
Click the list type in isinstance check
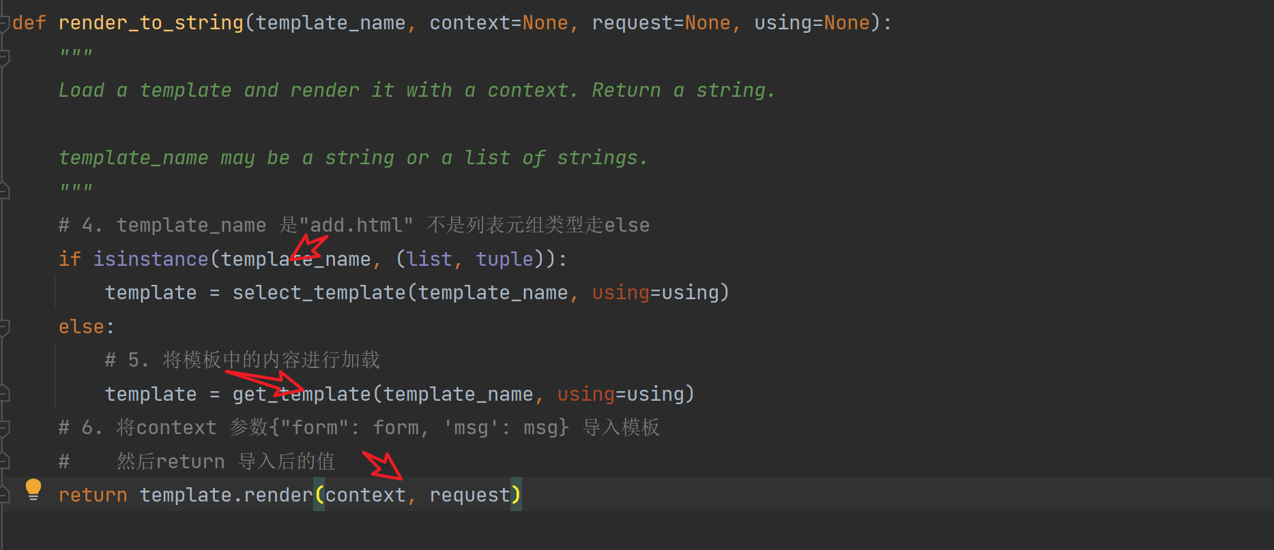click(x=429, y=259)
